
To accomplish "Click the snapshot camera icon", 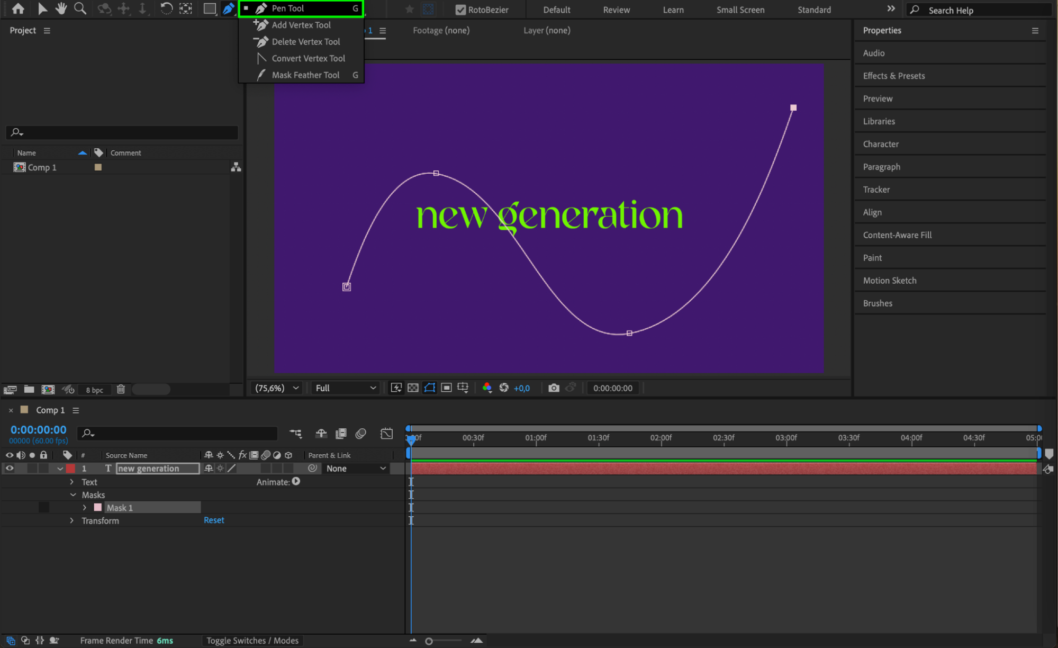I will [x=554, y=388].
